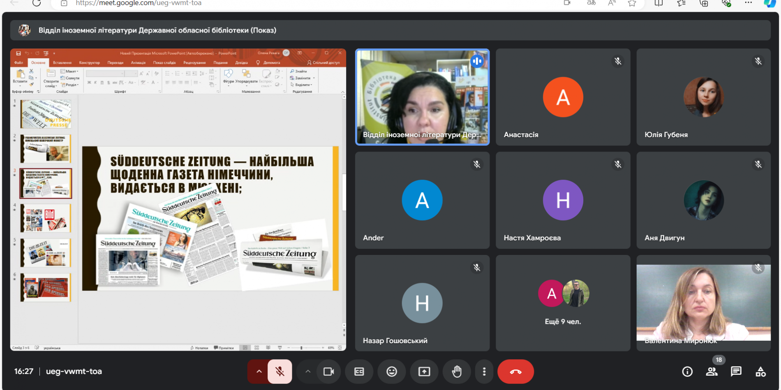Click the speaking indicator on the presenter tile
This screenshot has width=781, height=390.
477,61
